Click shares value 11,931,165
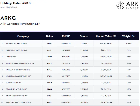Viewport: 140px width, 106px height. click(84, 102)
